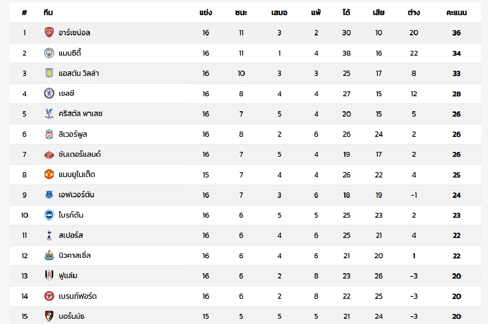Click the เอฟเวอร์ตัน team name
488x324 pixels.
[x=76, y=195]
